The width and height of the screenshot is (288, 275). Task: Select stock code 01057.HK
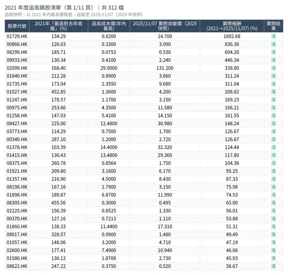[x=17, y=242]
